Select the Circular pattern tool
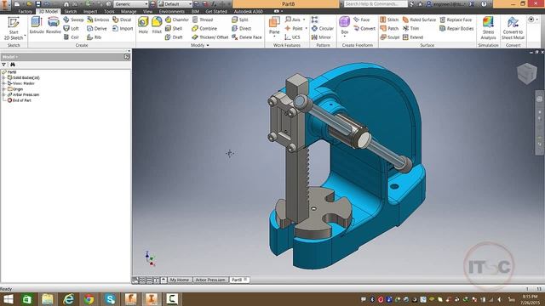Viewport: 545px width, 306px height. (x=323, y=28)
